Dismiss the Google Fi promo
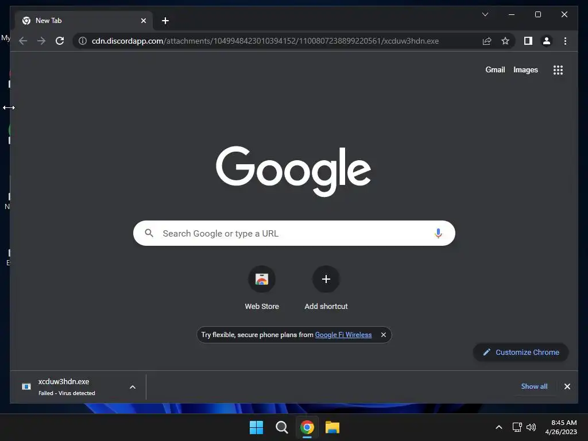This screenshot has width=588, height=441. pyautogui.click(x=383, y=335)
